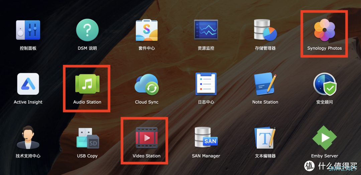Launch 存储管理器 storage manager
The width and height of the screenshot is (361, 175).
click(x=265, y=30)
